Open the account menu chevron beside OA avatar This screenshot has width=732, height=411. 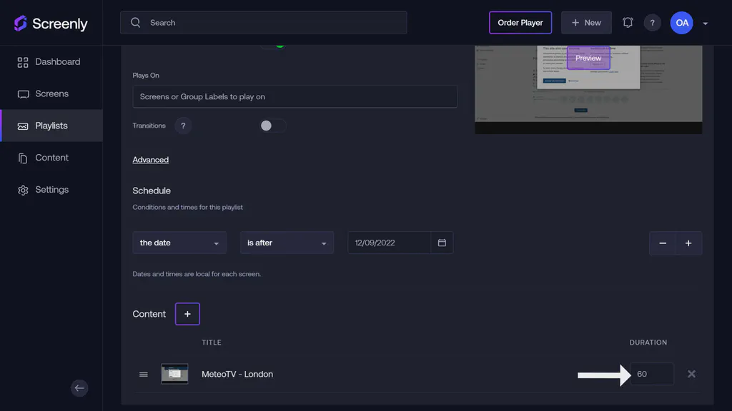[x=705, y=22]
